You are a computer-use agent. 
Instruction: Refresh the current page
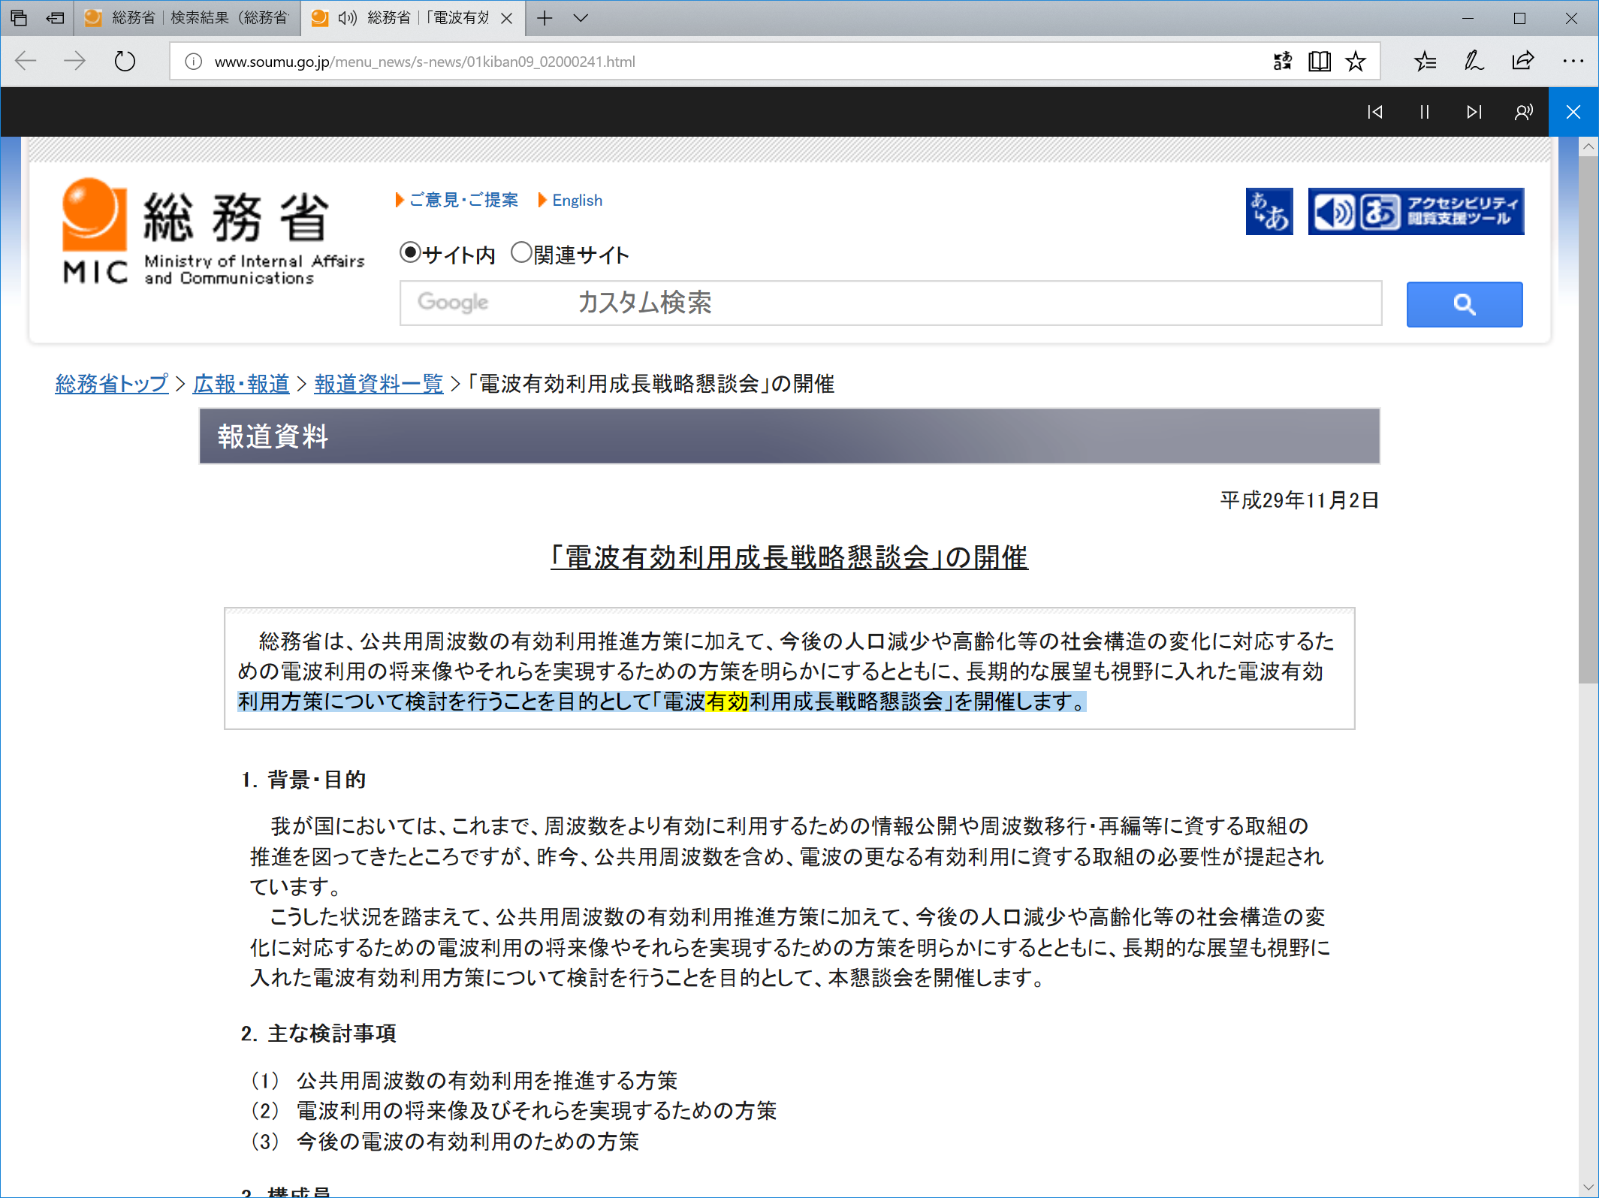point(125,61)
